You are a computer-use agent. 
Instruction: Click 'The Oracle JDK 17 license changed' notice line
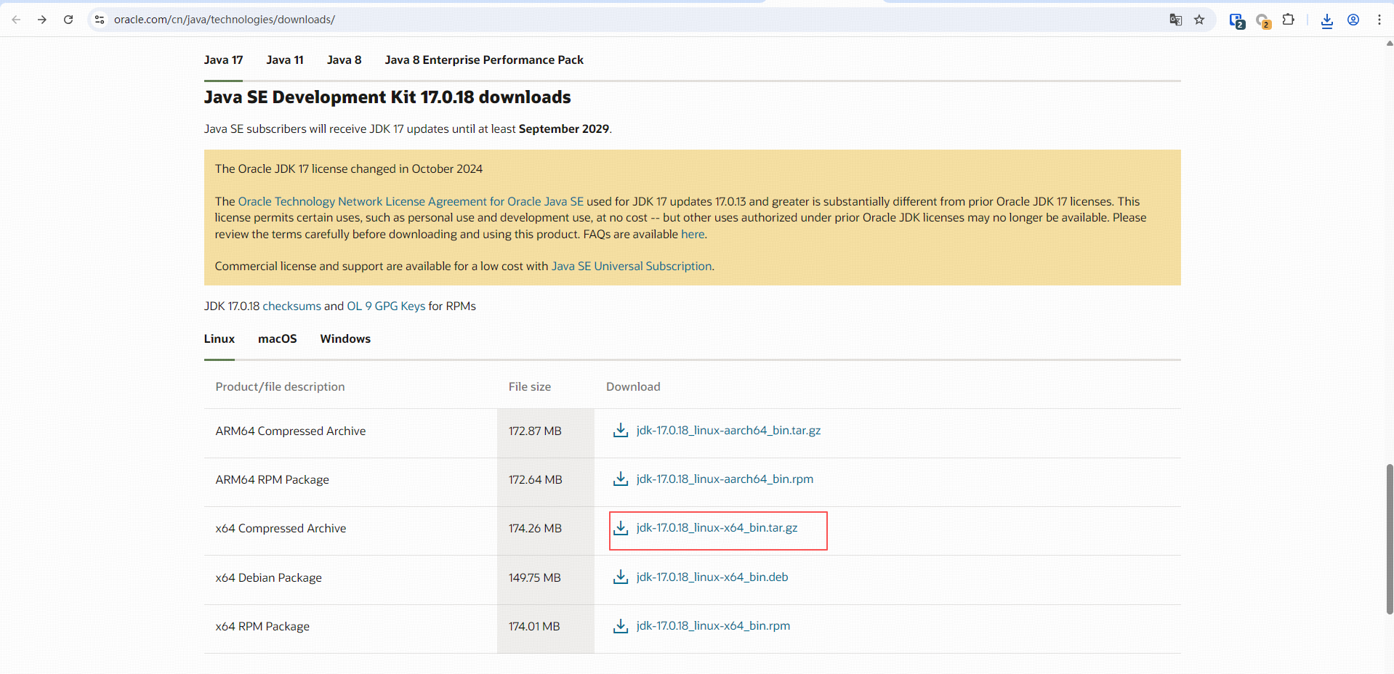(349, 169)
